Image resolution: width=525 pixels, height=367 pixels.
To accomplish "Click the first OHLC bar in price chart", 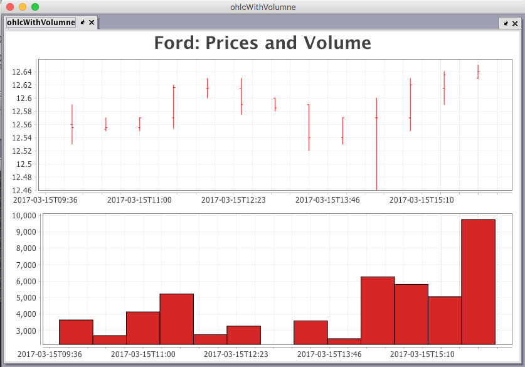I will 72,124.
